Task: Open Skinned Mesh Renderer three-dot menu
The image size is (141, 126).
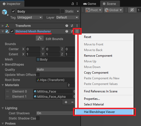Action: click(x=77, y=31)
